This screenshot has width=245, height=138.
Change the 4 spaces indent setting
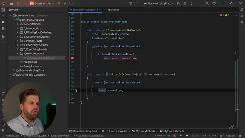coord(230,136)
